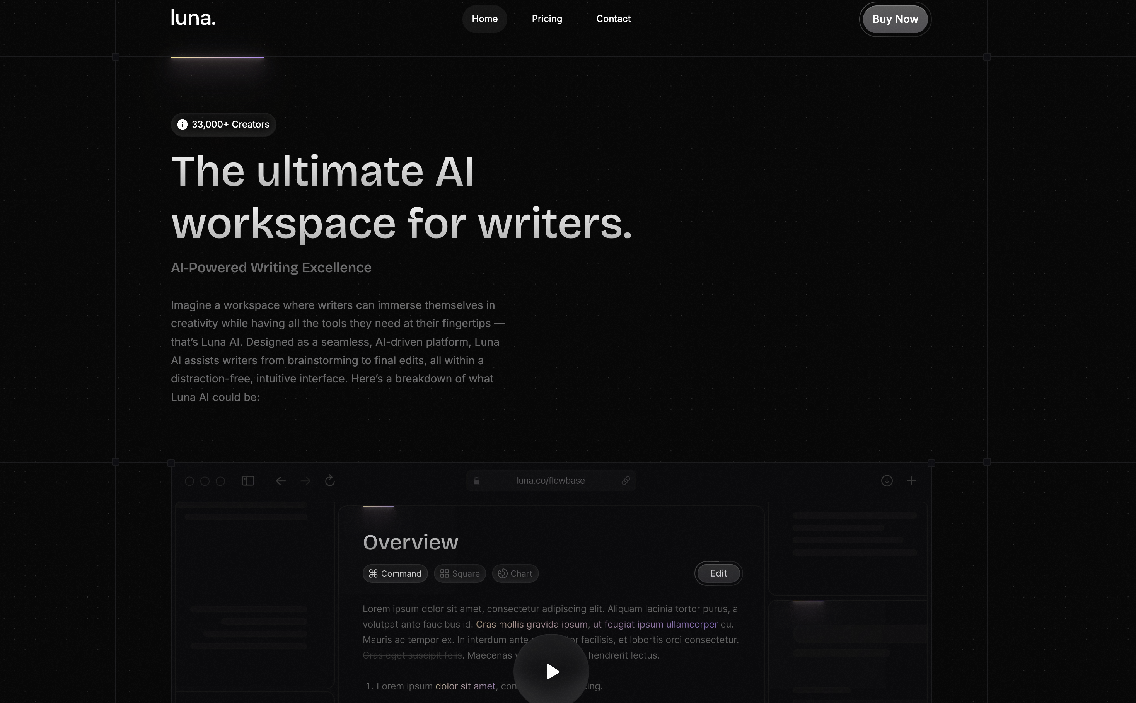The image size is (1136, 703).
Task: Click the luna.co/flowbase address field
Action: tap(550, 481)
